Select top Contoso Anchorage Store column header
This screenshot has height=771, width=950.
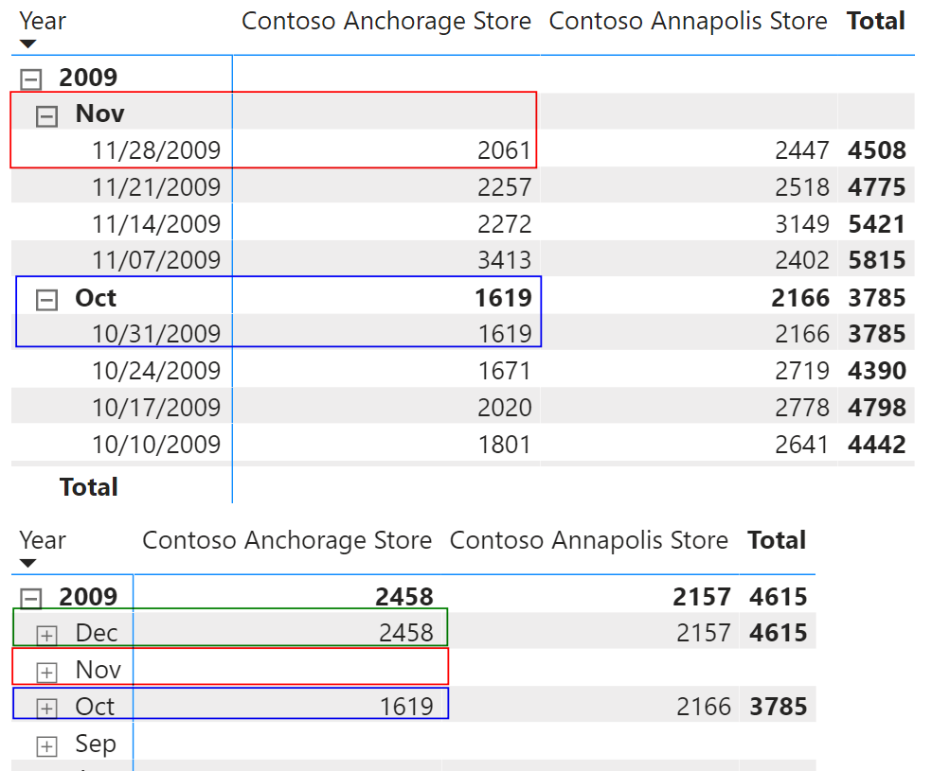click(386, 21)
